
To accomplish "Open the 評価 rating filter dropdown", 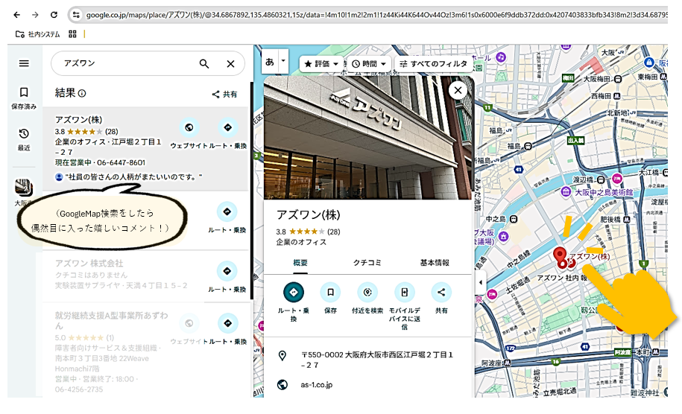I will [x=321, y=64].
